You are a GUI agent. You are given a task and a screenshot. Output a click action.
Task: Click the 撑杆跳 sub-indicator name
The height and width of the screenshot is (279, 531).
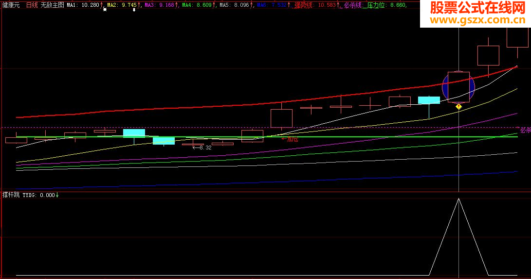11,195
